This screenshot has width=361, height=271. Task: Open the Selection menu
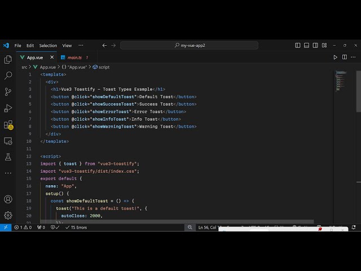[x=48, y=45]
